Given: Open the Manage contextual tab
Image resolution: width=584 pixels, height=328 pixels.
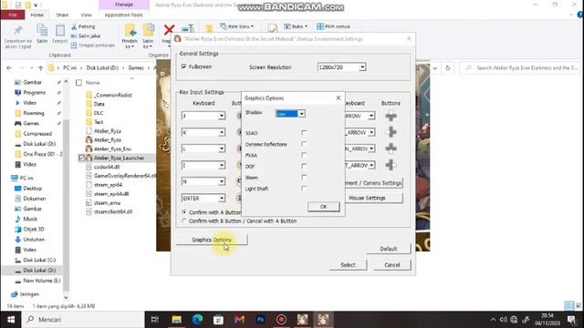Looking at the screenshot, I should coord(124,5).
